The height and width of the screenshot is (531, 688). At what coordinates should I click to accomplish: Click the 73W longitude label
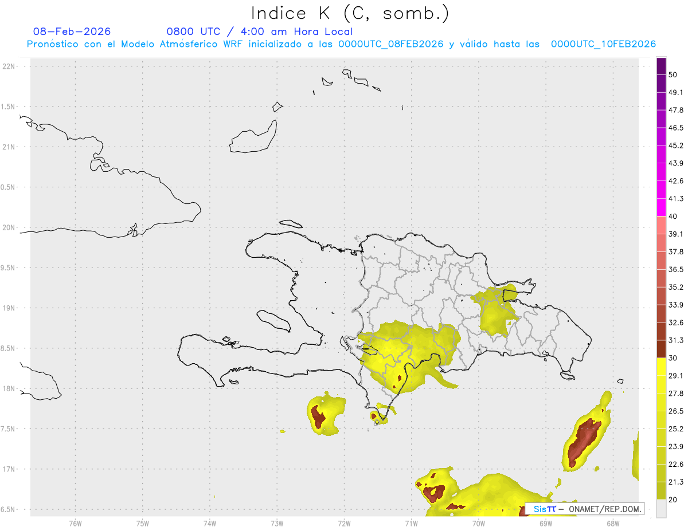click(277, 523)
